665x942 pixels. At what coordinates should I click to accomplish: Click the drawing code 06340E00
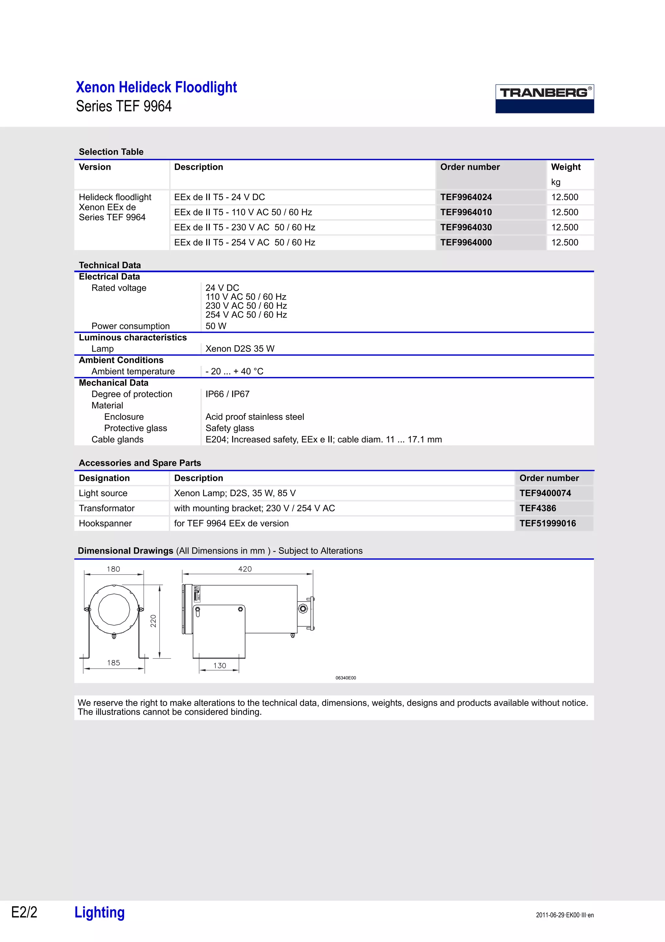pos(345,678)
